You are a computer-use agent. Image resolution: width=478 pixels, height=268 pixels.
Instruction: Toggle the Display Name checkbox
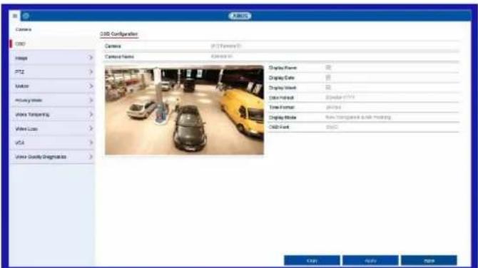pyautogui.click(x=328, y=67)
